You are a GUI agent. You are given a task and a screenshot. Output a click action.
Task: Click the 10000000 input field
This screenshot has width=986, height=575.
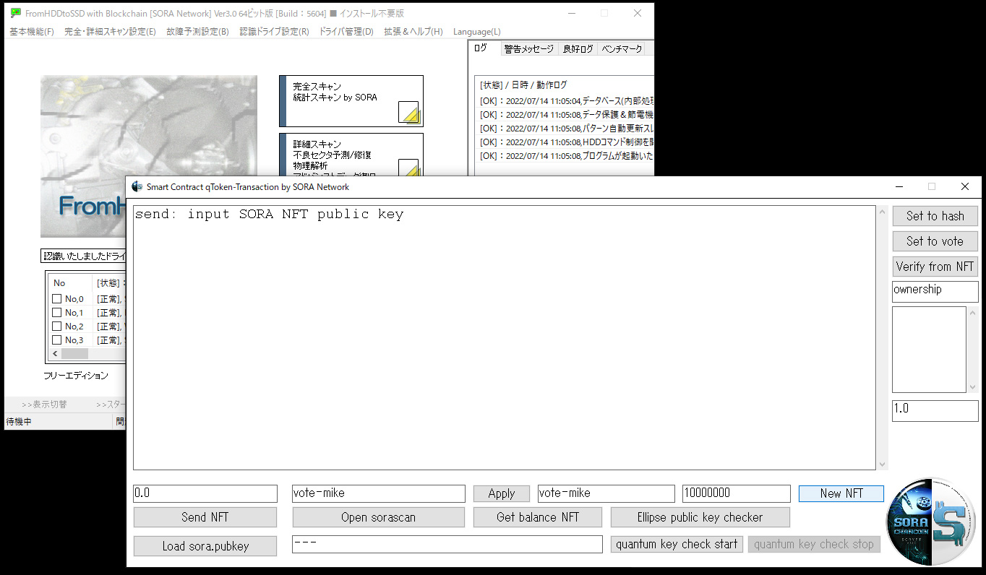[736, 493]
